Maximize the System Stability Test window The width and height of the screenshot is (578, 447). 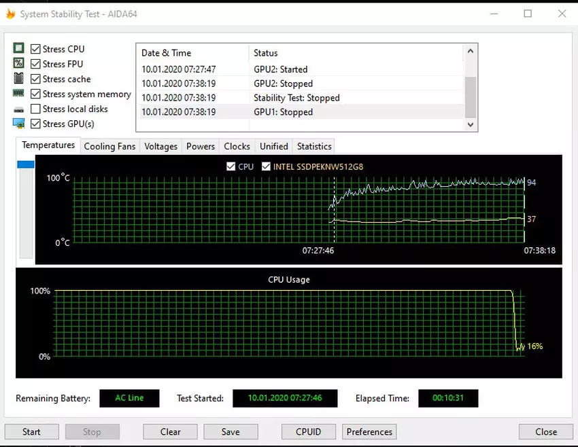click(528, 14)
